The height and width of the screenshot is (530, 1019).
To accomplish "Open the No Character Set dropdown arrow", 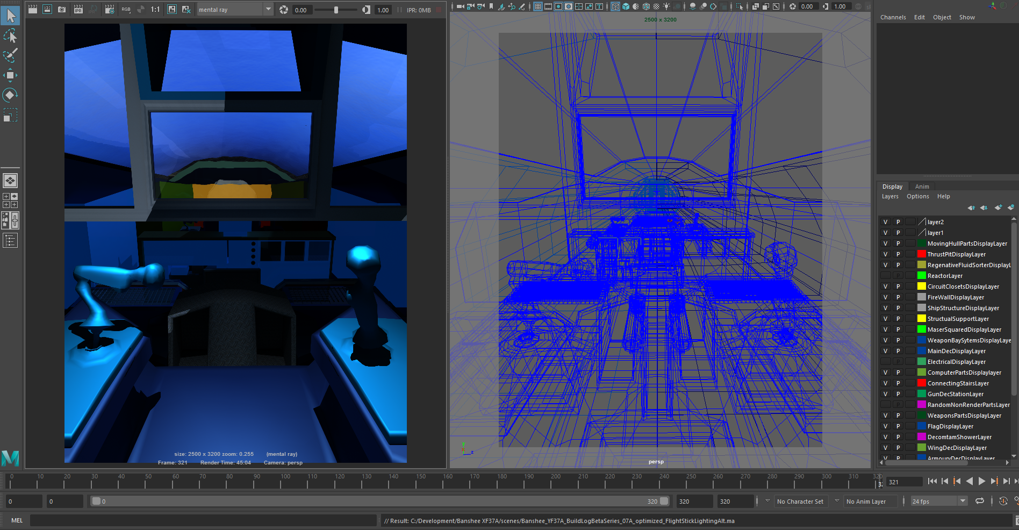I will pyautogui.click(x=836, y=501).
